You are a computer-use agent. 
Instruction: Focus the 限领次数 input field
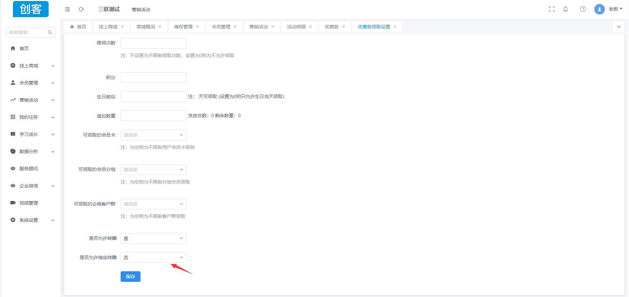click(154, 43)
